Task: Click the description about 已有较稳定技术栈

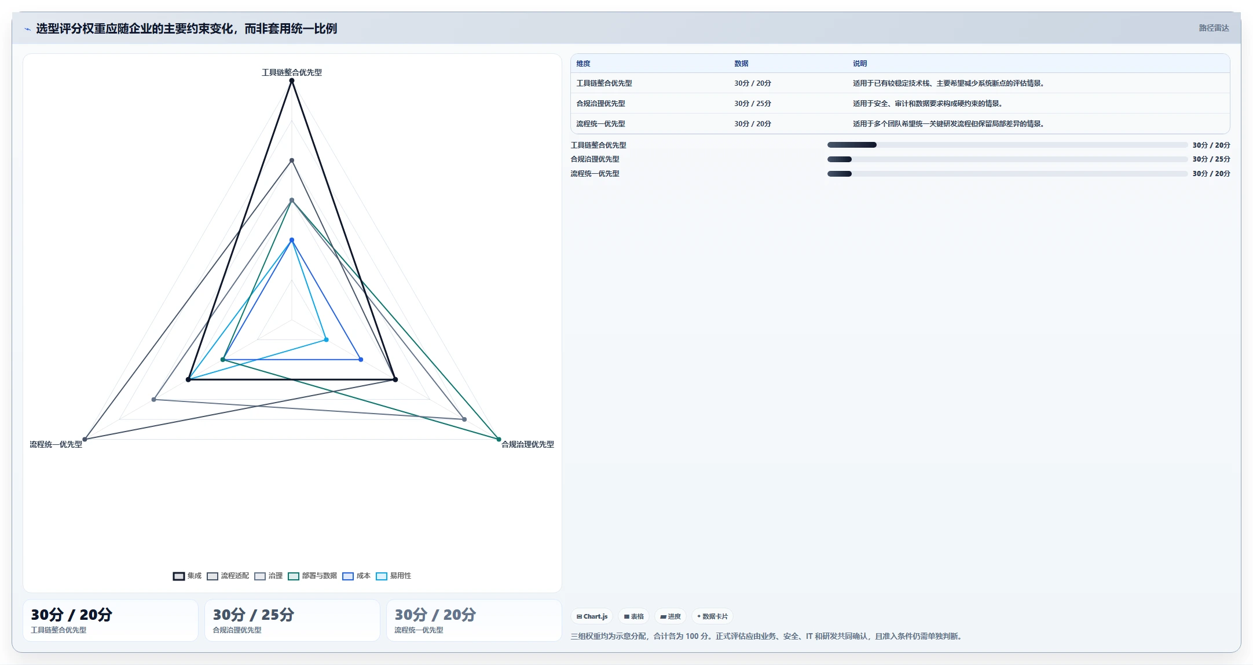Action: point(948,83)
